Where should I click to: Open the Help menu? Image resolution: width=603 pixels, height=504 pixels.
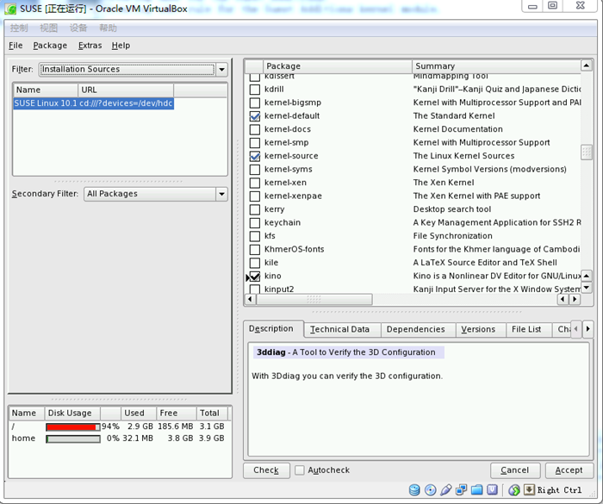point(121,46)
